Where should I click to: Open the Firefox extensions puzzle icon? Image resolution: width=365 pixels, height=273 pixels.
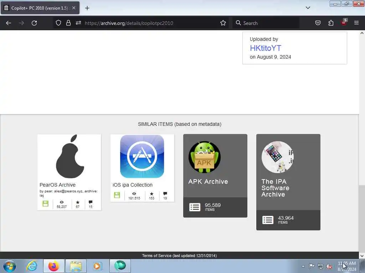click(x=331, y=23)
